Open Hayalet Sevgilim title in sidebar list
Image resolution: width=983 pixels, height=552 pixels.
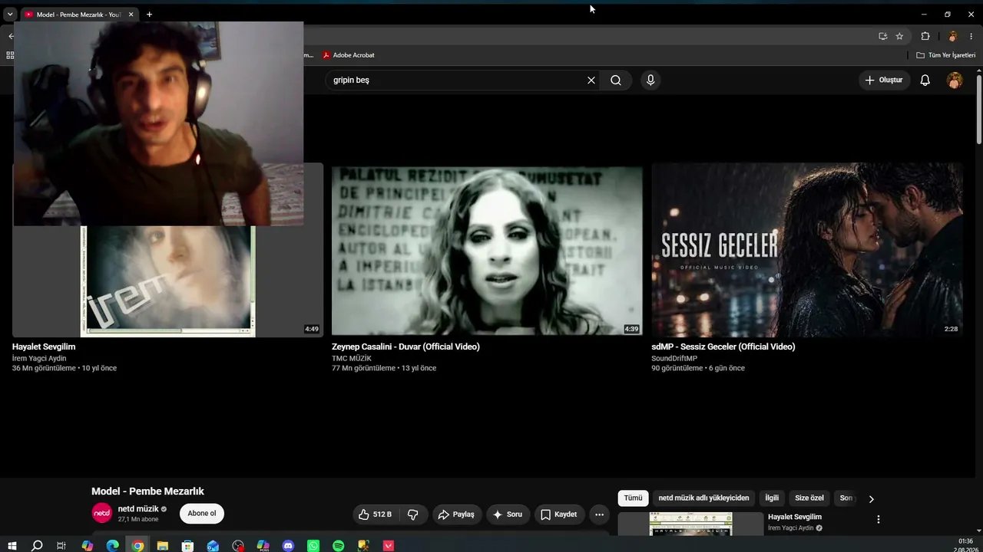[x=795, y=517]
